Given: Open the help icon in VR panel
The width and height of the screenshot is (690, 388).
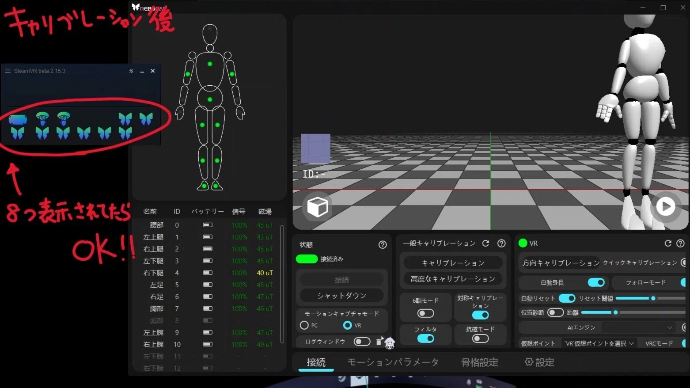Looking at the screenshot, I should pyautogui.click(x=681, y=243).
